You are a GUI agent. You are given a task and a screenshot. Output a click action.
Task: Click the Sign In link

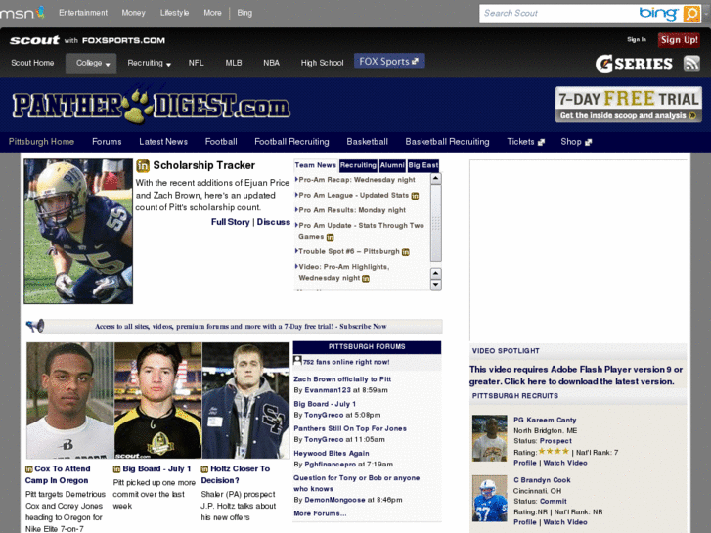[x=637, y=40]
